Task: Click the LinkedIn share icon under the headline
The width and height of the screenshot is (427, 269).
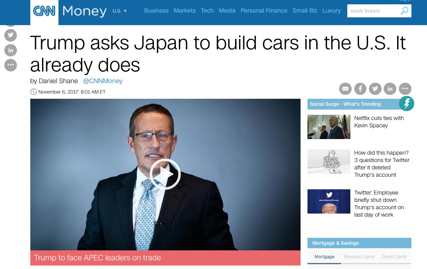Action: [x=390, y=89]
